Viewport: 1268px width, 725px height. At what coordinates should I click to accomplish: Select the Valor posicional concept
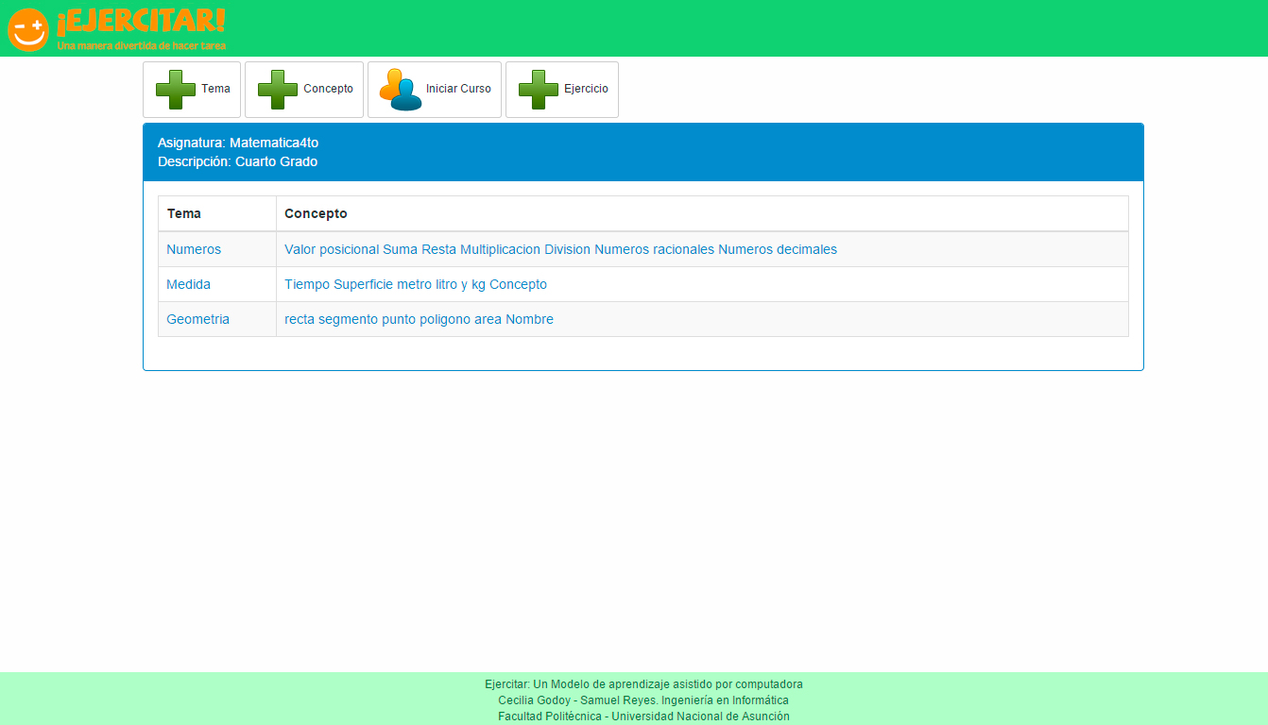click(x=331, y=249)
